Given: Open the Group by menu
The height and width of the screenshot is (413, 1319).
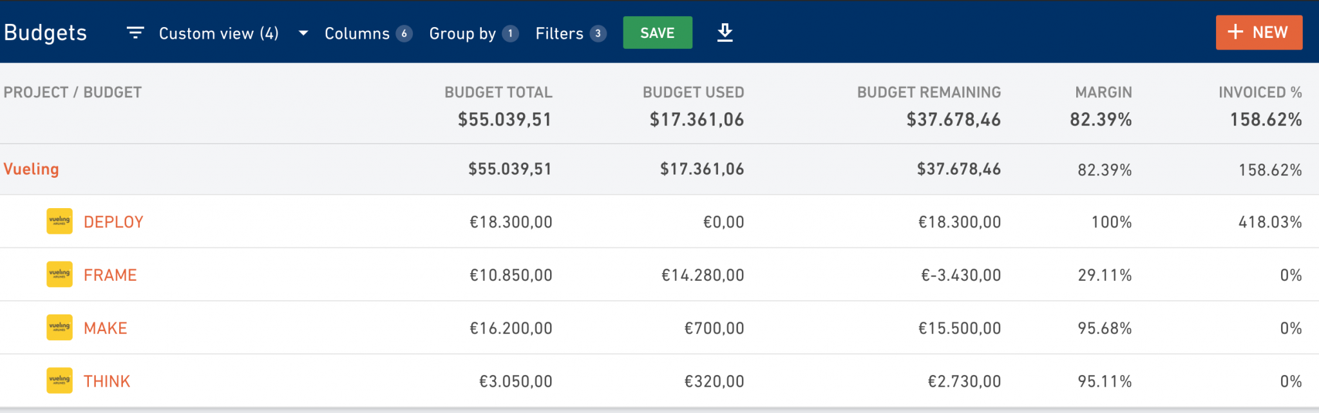Looking at the screenshot, I should pyautogui.click(x=473, y=34).
